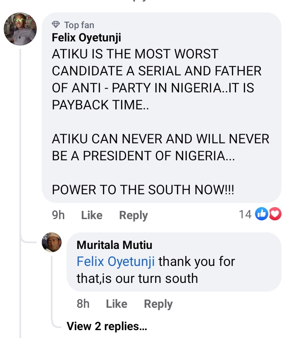This screenshot has width=291, height=338.
Task: Click the 8h reply timestamp
Action: 83,304
